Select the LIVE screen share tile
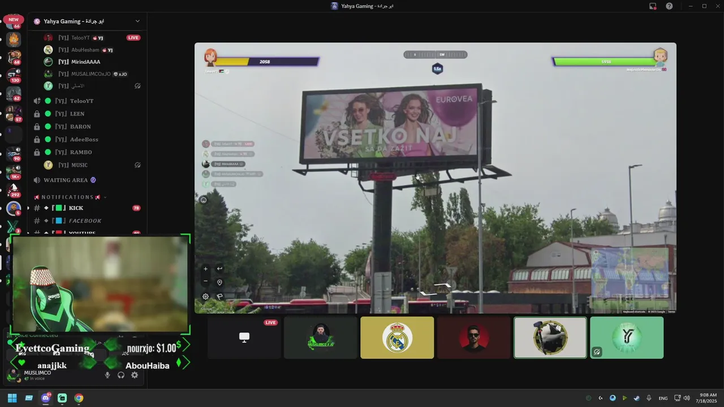Viewport: 724px width, 407px height. point(244,337)
